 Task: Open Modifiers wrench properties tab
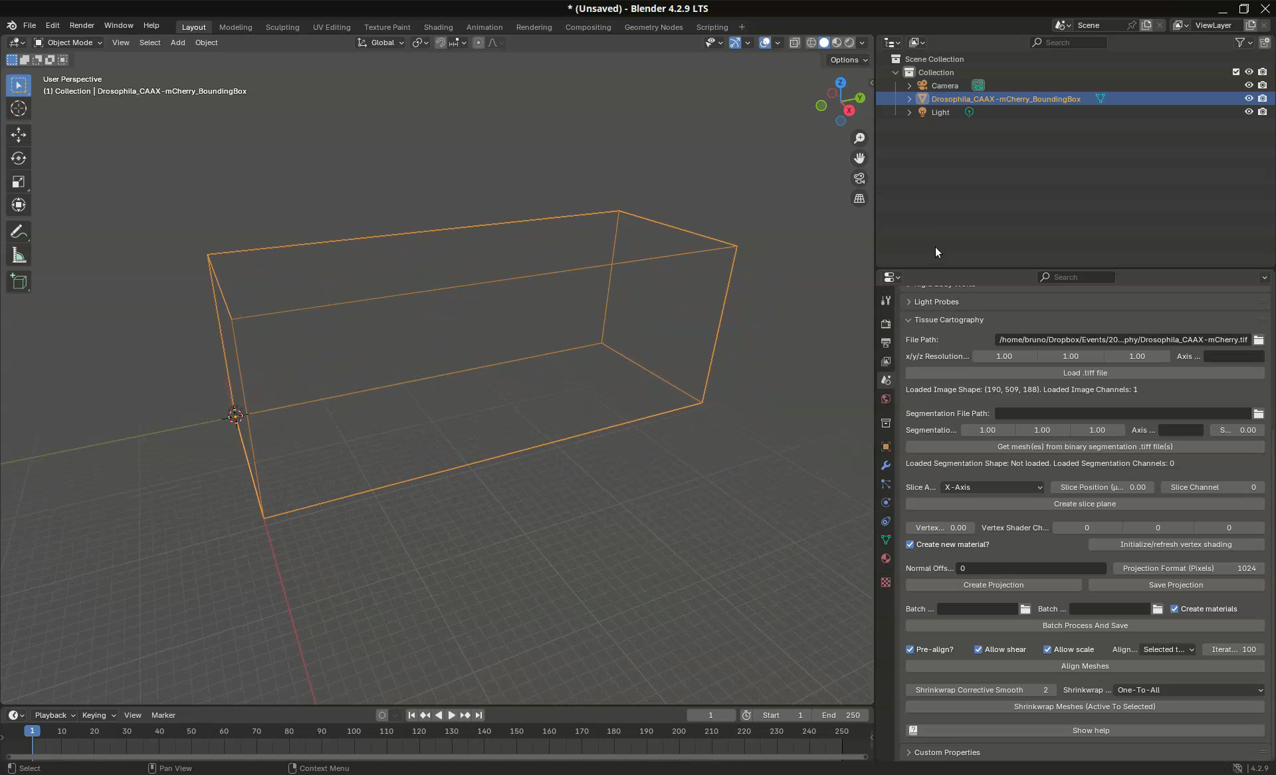tap(886, 465)
